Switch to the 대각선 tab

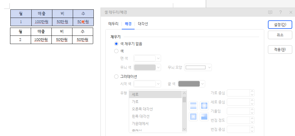point(143,24)
